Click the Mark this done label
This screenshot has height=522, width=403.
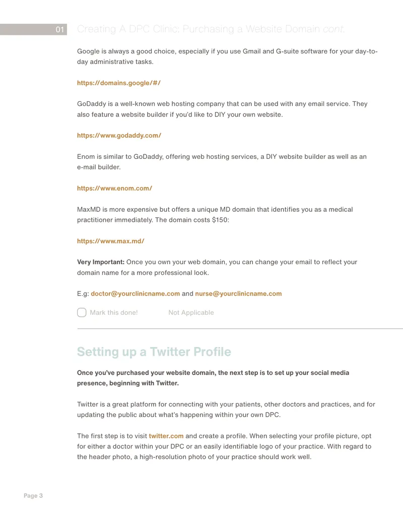pyautogui.click(x=114, y=313)
